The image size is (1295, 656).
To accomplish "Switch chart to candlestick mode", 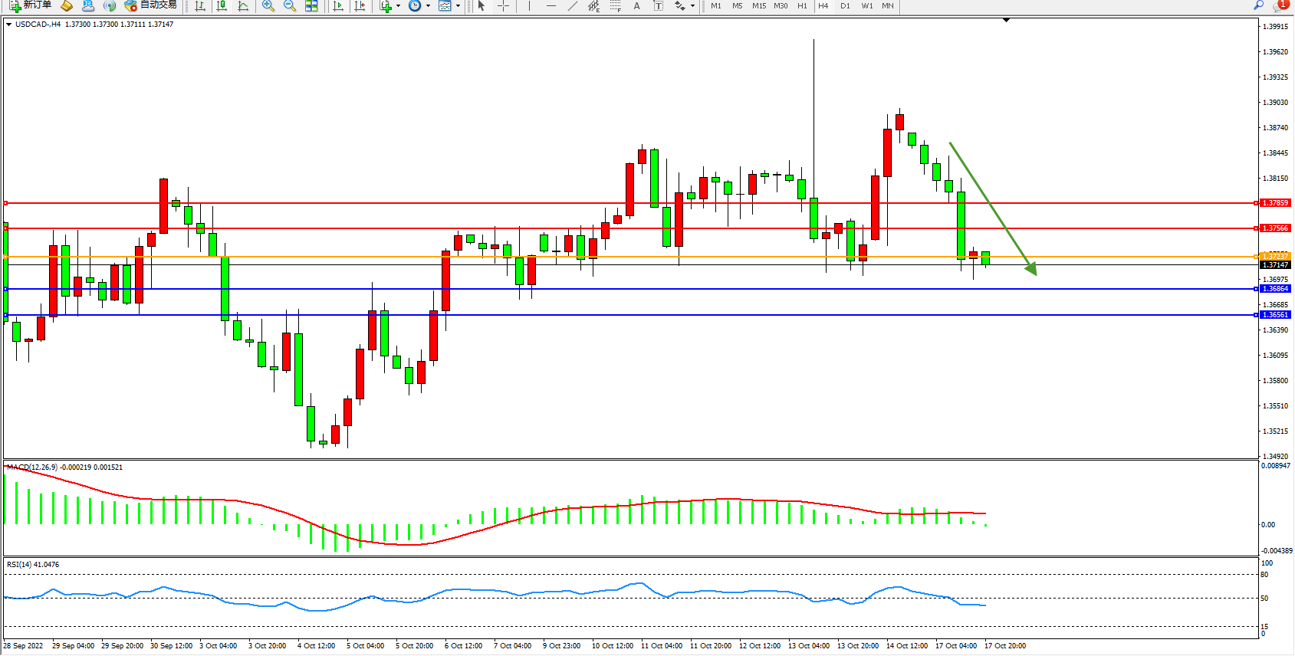I will [x=222, y=6].
